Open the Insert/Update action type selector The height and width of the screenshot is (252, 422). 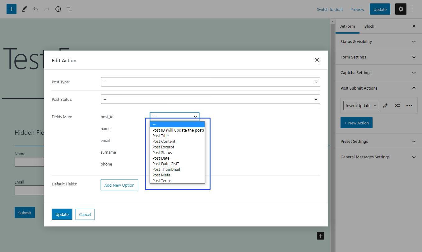(x=361, y=105)
